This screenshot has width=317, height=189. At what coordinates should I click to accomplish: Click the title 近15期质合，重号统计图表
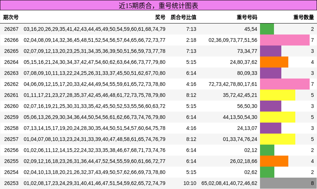(158, 6)
